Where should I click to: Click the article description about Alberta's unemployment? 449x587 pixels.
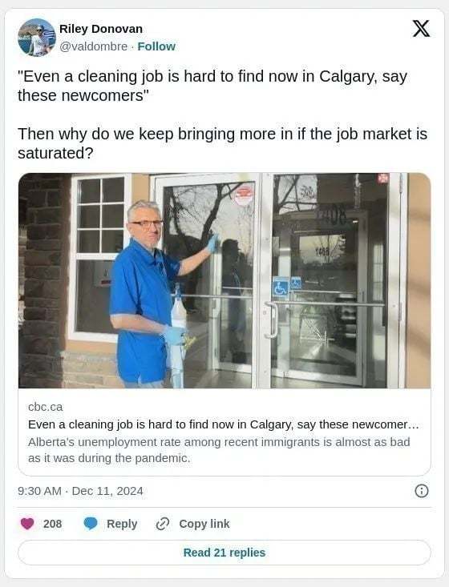click(x=219, y=450)
